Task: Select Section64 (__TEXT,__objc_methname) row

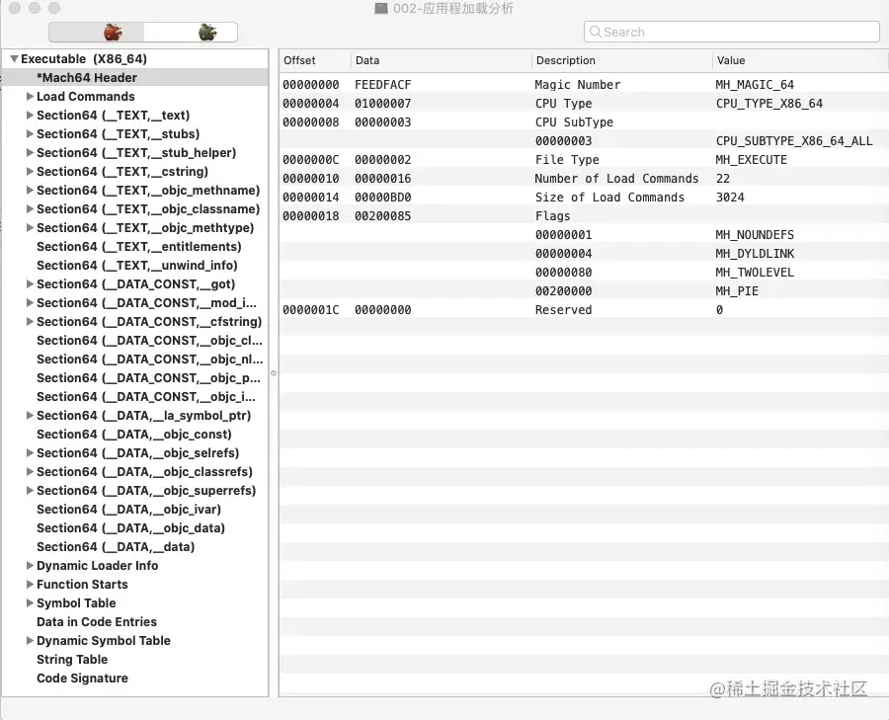Action: tap(135, 191)
